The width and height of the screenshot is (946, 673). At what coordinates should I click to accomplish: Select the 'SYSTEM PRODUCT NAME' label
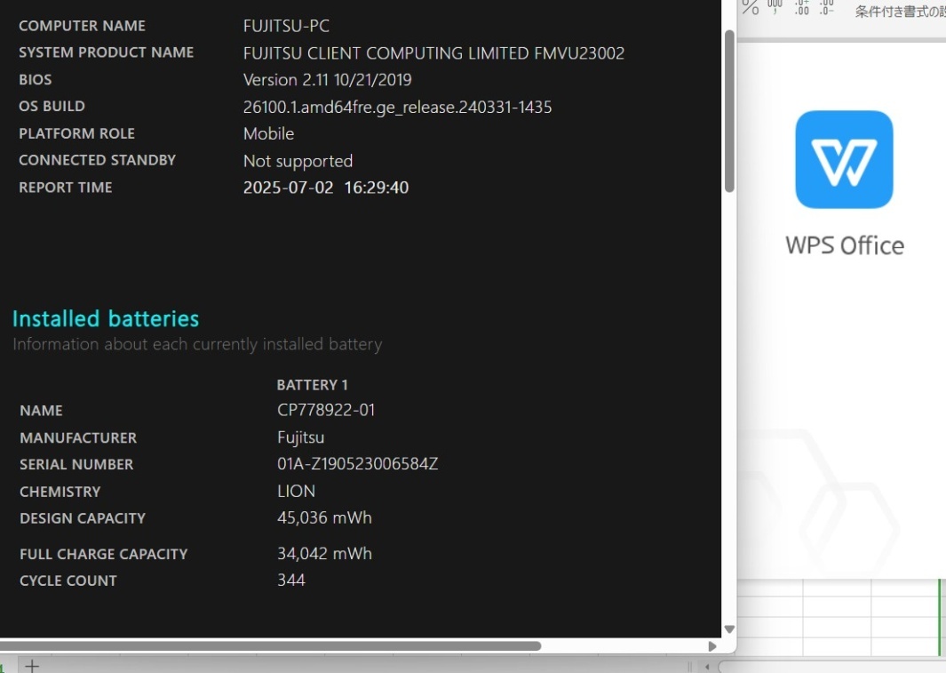coord(107,52)
